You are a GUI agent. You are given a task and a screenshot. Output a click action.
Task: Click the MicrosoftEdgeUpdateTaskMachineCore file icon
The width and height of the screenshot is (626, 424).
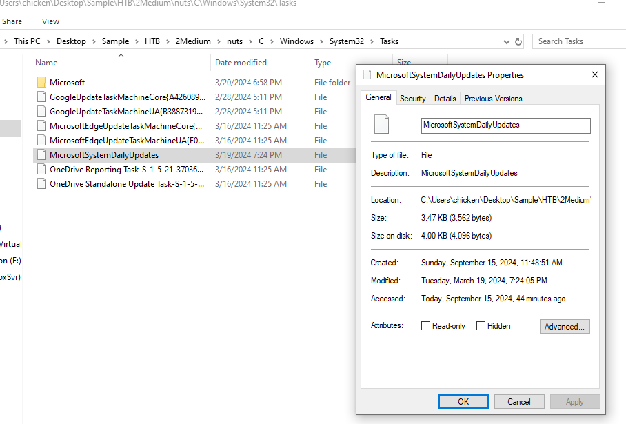(x=41, y=126)
